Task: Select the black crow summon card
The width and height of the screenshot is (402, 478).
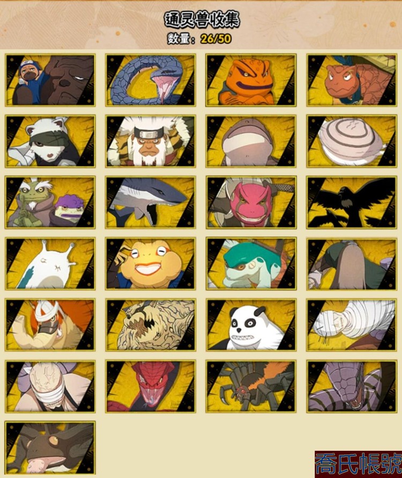Action: [x=352, y=202]
